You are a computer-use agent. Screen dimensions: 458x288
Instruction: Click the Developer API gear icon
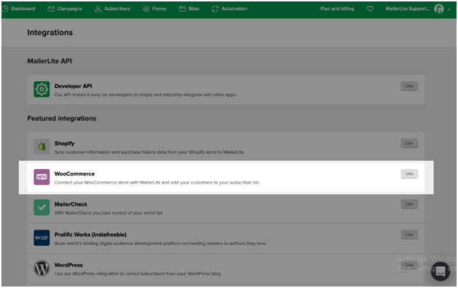pos(42,90)
